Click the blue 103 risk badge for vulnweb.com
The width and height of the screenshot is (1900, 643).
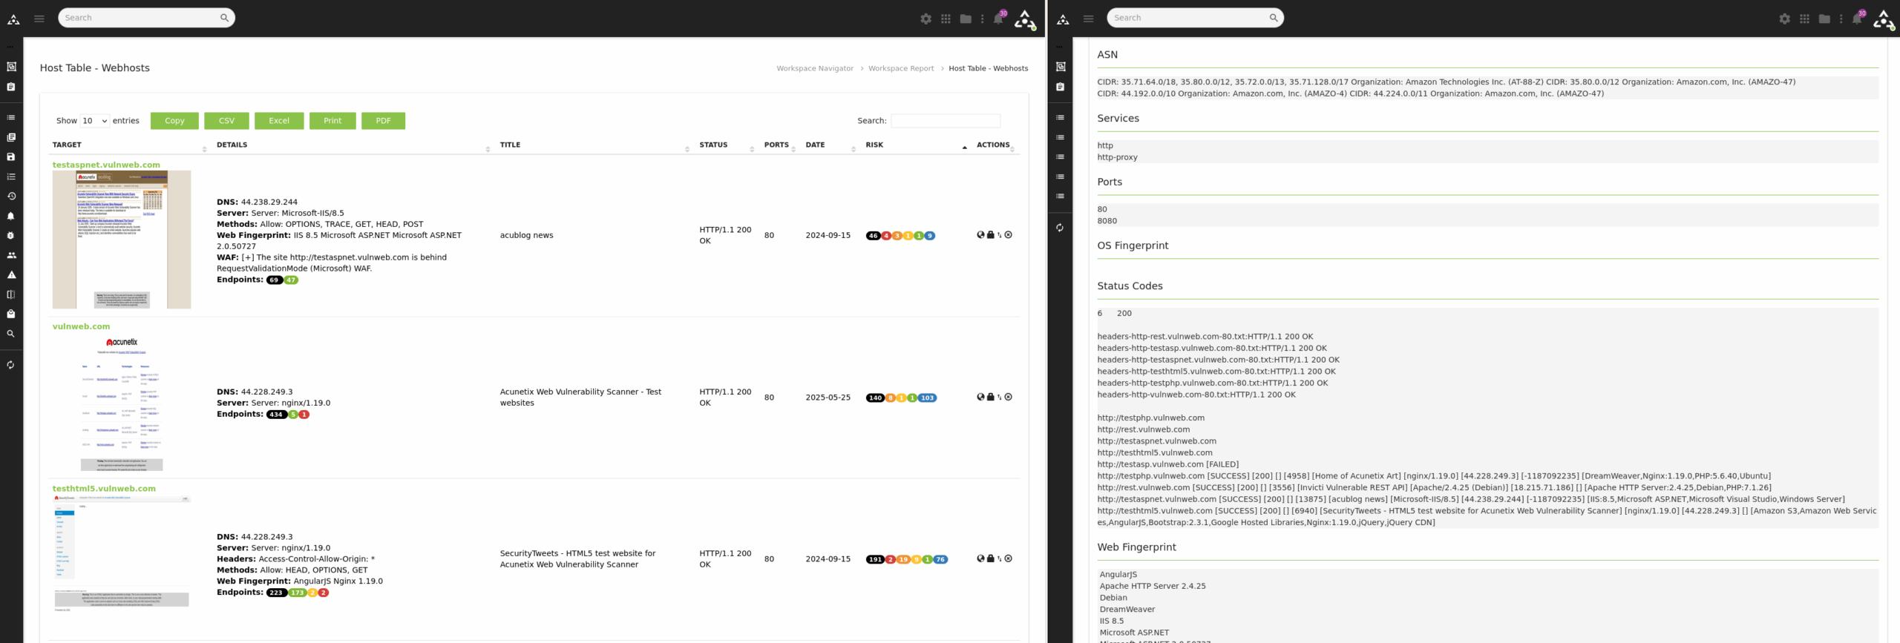click(927, 398)
